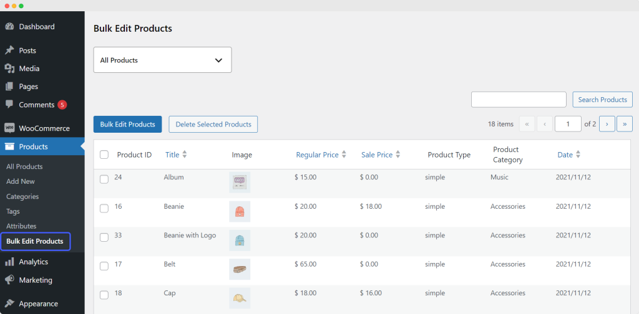Click the Dashboard gauge icon in sidebar
Viewport: 639px width, 314px height.
(9, 27)
